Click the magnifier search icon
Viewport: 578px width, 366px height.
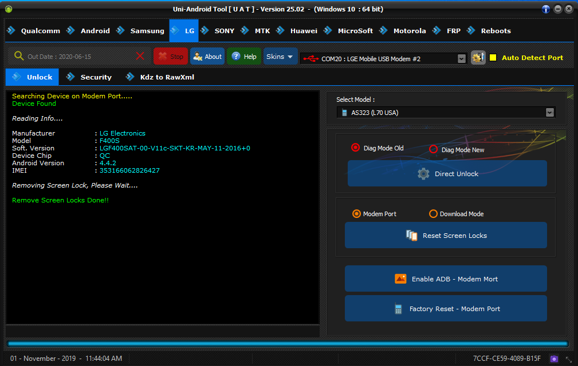[x=19, y=56]
